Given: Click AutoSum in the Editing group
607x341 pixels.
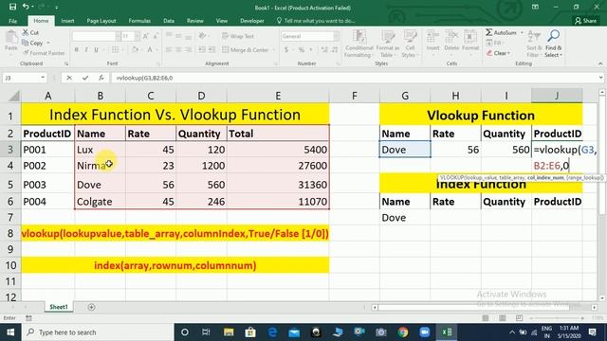Looking at the screenshot, I should (x=502, y=33).
